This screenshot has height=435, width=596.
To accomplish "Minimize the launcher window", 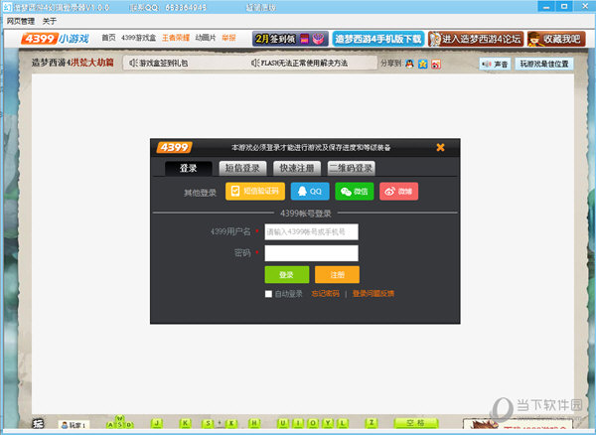I will (546, 7).
